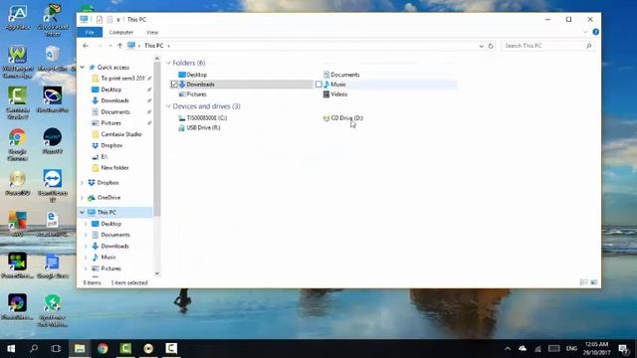Open the TeamViewer desktop shortcut

pyautogui.click(x=53, y=186)
